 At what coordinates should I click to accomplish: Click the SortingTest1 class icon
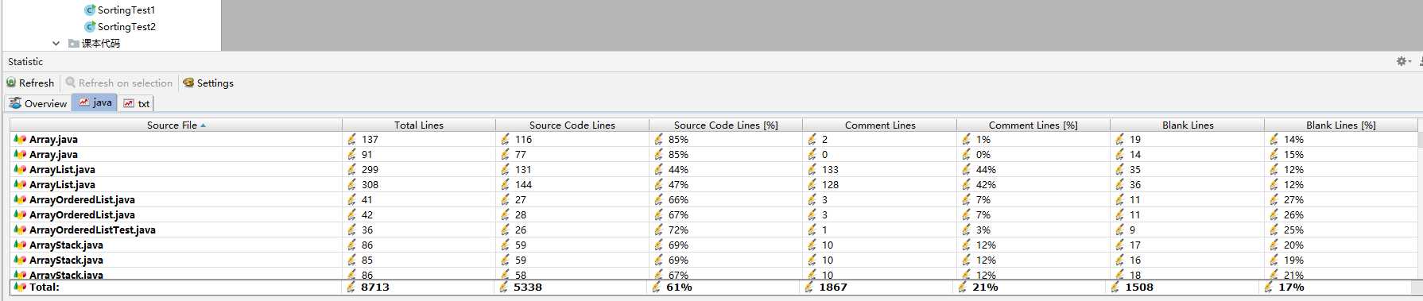(x=90, y=10)
